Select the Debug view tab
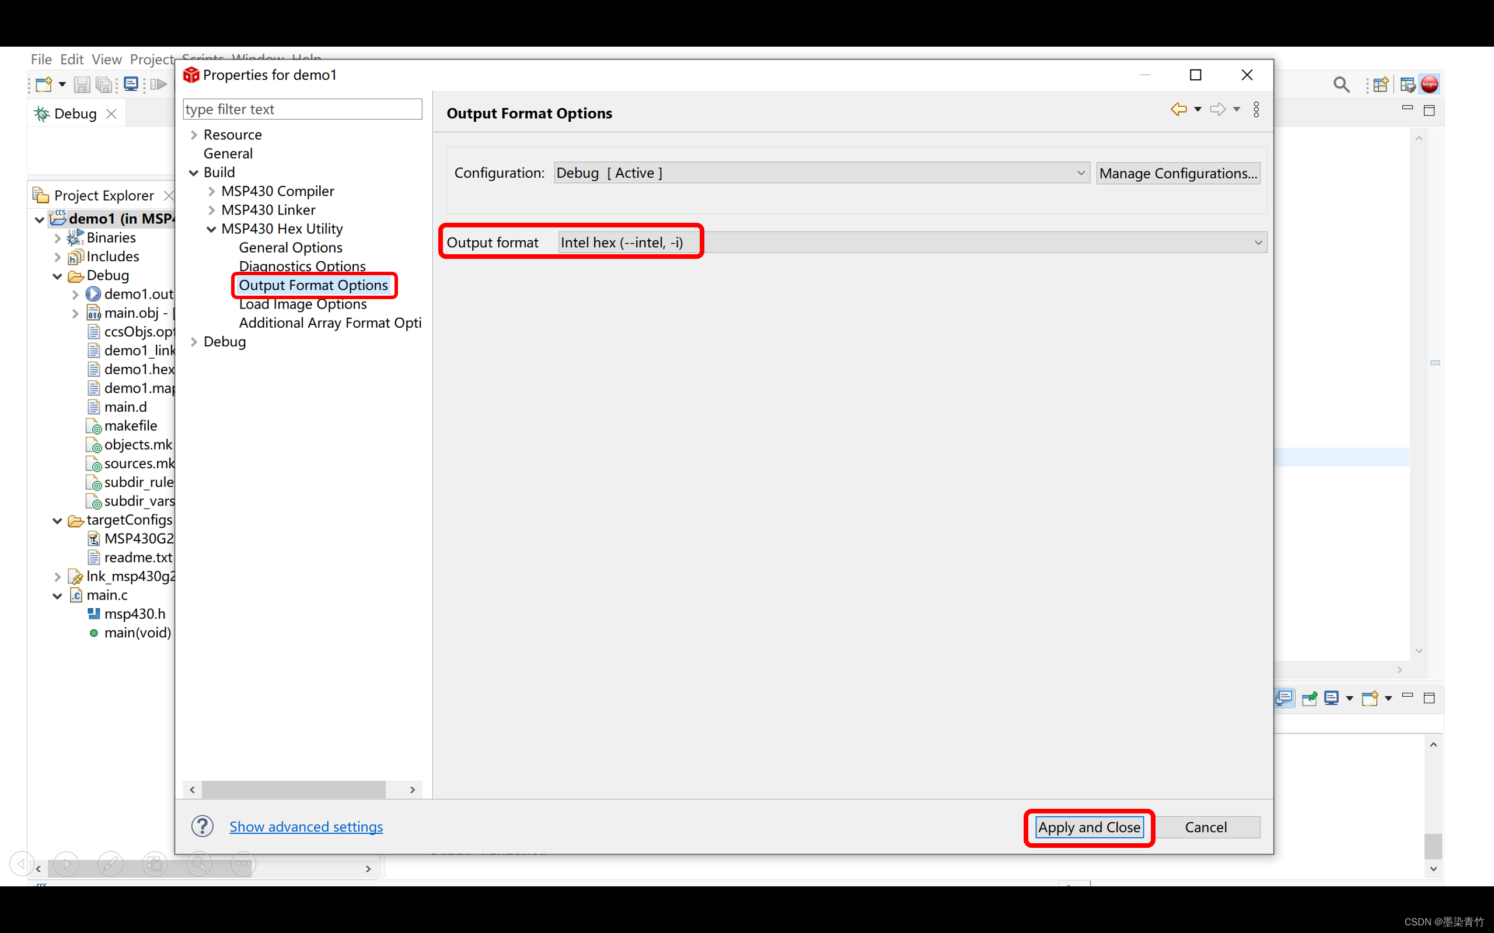 75,114
